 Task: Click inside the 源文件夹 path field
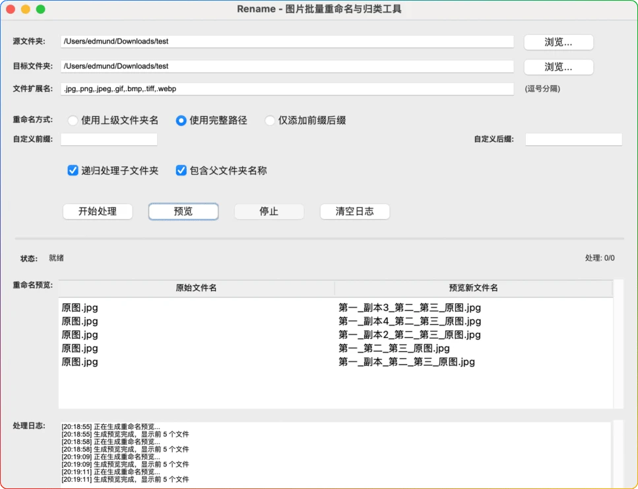tap(288, 42)
